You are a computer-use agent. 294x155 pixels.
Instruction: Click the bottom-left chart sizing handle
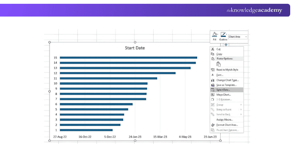tap(50, 141)
